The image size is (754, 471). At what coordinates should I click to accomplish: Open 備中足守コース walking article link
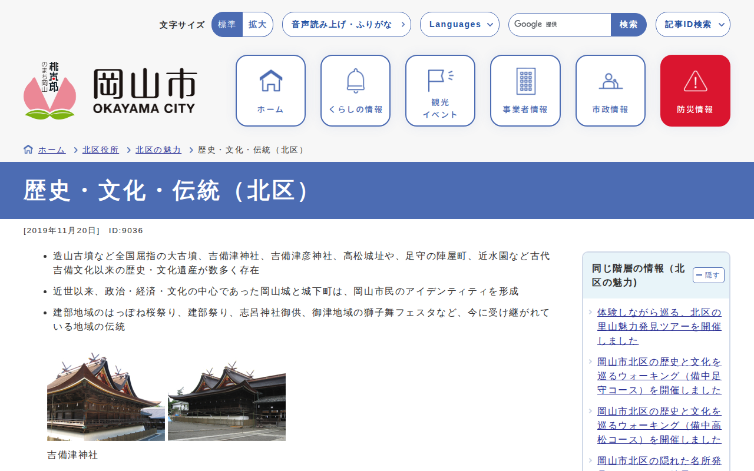point(659,376)
